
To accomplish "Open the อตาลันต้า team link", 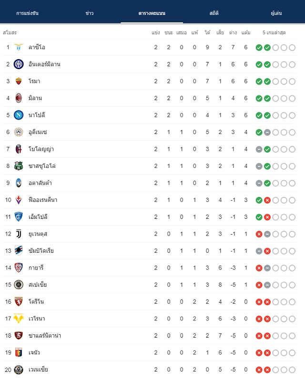I will (40, 183).
